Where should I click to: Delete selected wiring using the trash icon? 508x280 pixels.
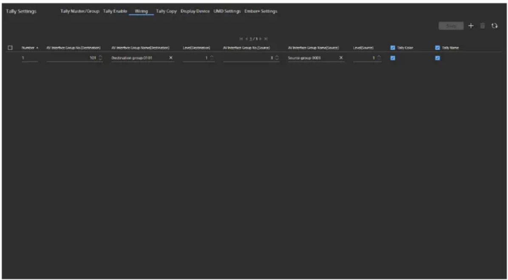click(x=482, y=26)
